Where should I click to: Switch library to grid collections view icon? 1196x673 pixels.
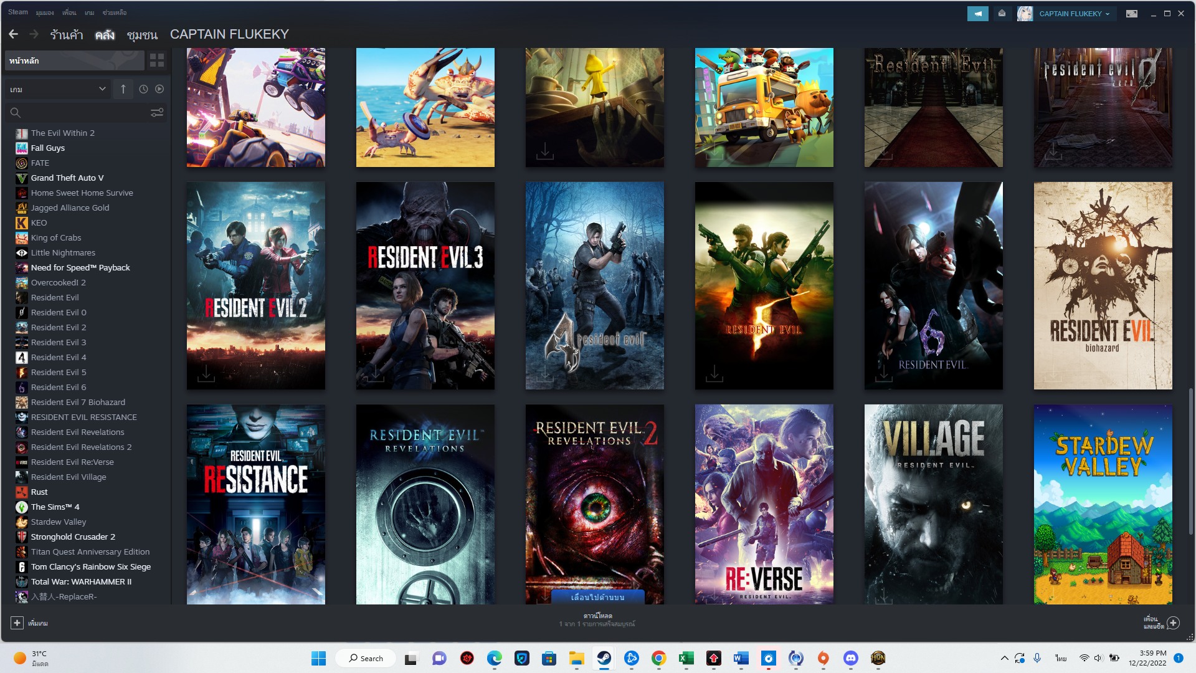pyautogui.click(x=157, y=60)
